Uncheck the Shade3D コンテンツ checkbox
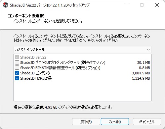The height and width of the screenshot is (129, 165). 17,73
